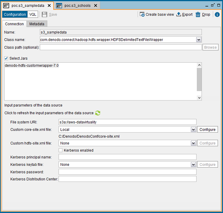223x213 pixels.
Task: Click the Name field showing s3_sampledata
Action: (x=121, y=32)
